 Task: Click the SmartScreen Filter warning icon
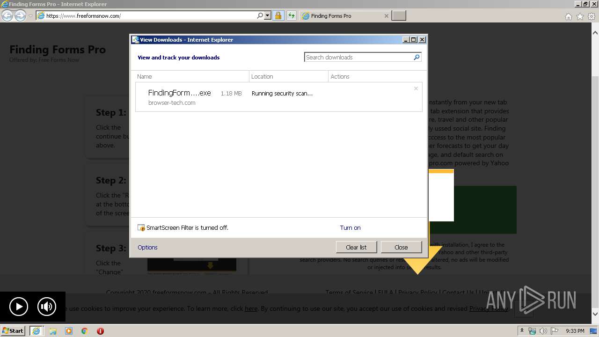pyautogui.click(x=141, y=228)
